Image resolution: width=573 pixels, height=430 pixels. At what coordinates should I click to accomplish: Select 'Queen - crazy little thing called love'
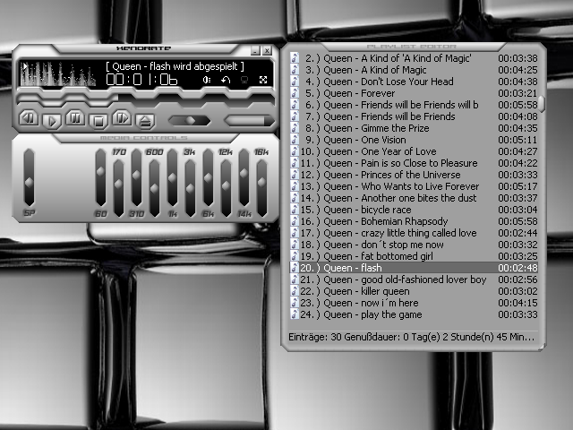click(414, 233)
